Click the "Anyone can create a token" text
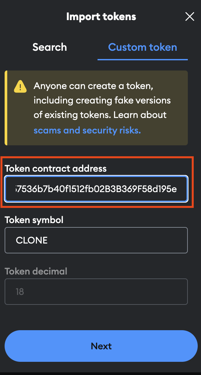This screenshot has width=201, height=375. point(94,87)
